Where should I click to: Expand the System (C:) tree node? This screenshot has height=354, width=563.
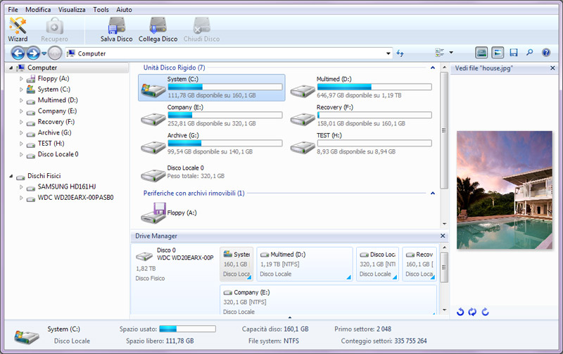(x=21, y=89)
